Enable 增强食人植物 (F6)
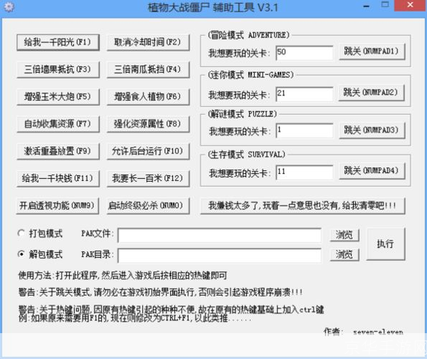This screenshot has height=359, width=427. 148,97
